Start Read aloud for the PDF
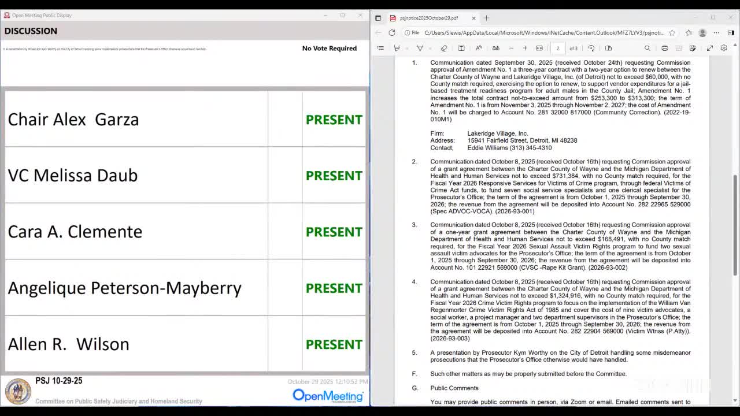This screenshot has width=740, height=416. coord(479,48)
